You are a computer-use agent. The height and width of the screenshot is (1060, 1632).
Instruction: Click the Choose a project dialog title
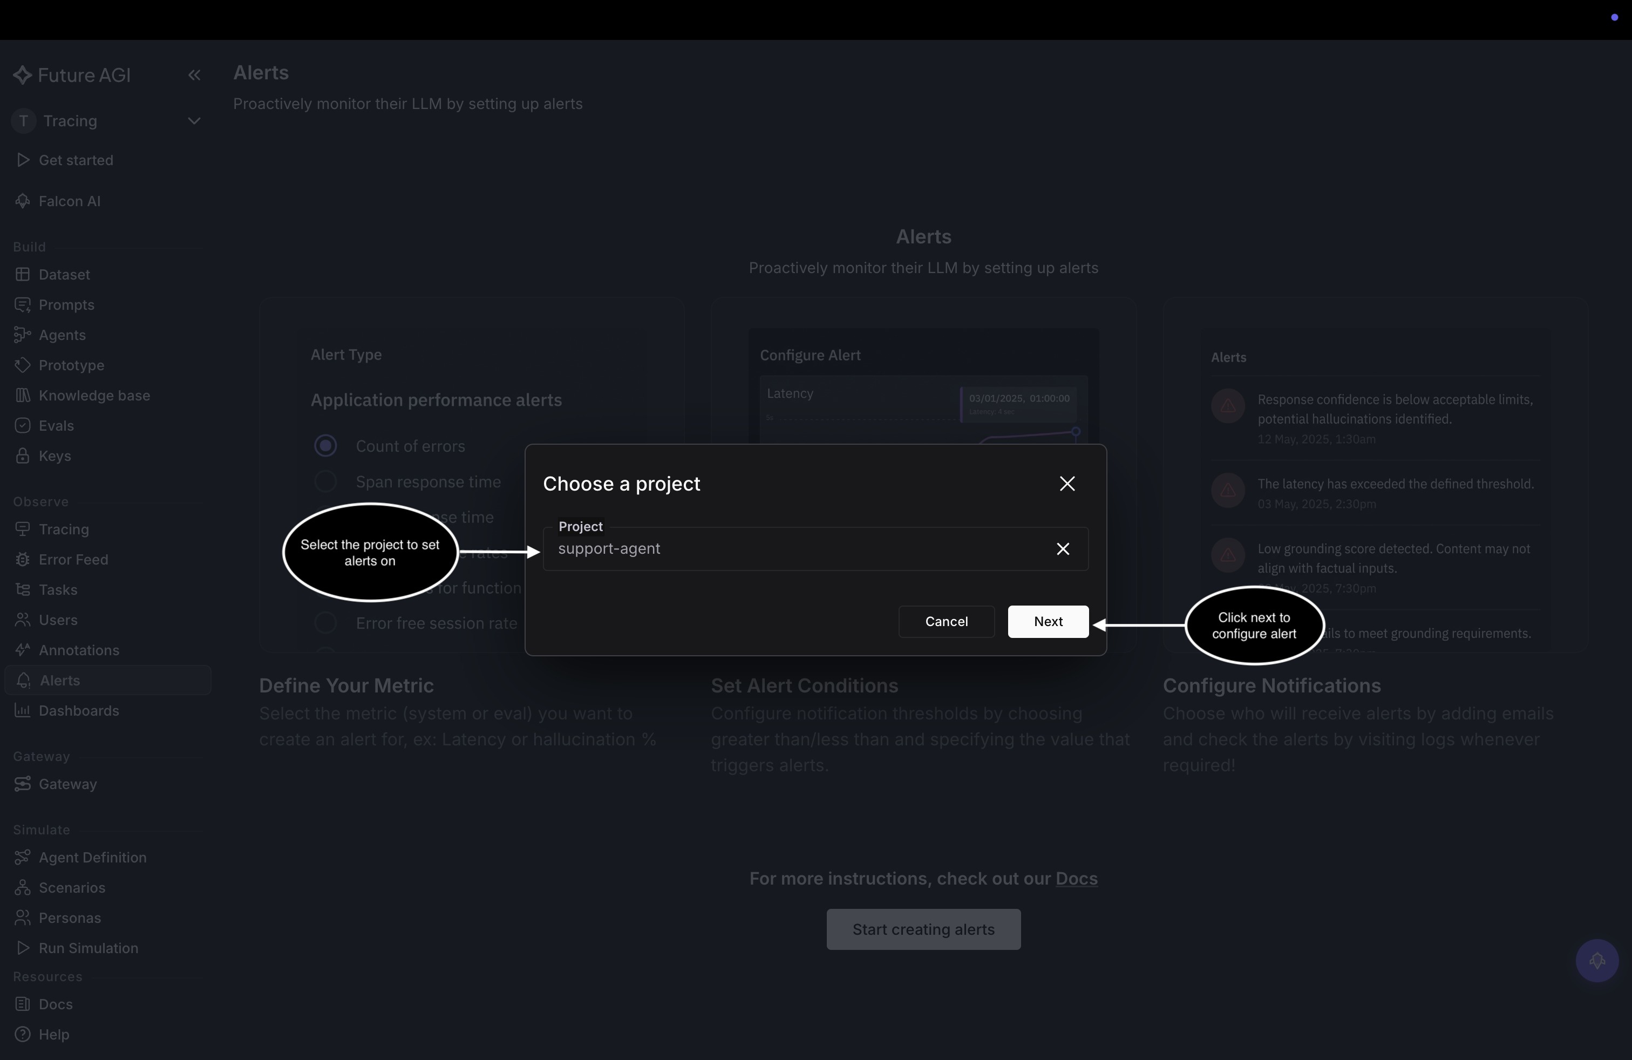pyautogui.click(x=621, y=484)
